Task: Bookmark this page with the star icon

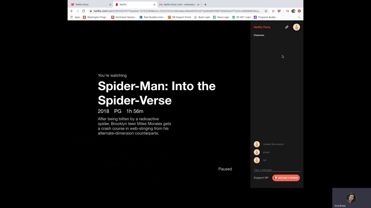Action: pyautogui.click(x=266, y=11)
